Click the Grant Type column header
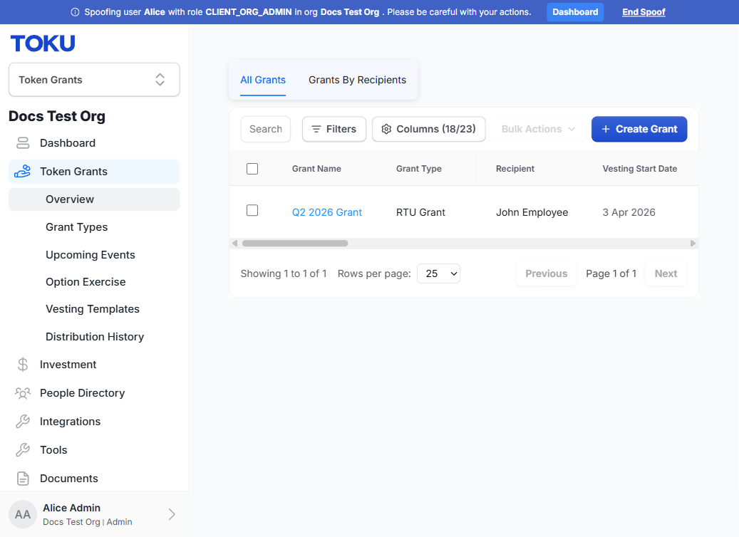The height and width of the screenshot is (537, 739). 419,169
